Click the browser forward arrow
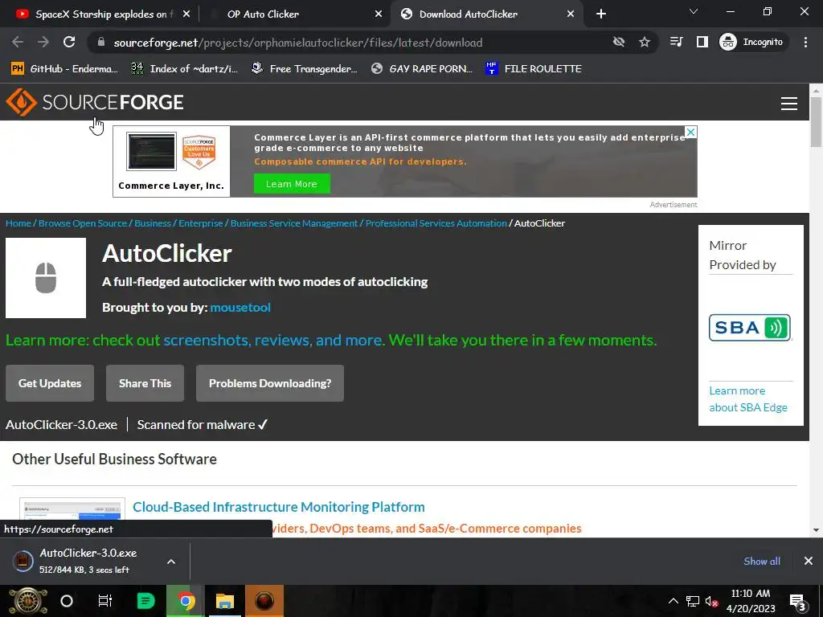 pyautogui.click(x=43, y=42)
